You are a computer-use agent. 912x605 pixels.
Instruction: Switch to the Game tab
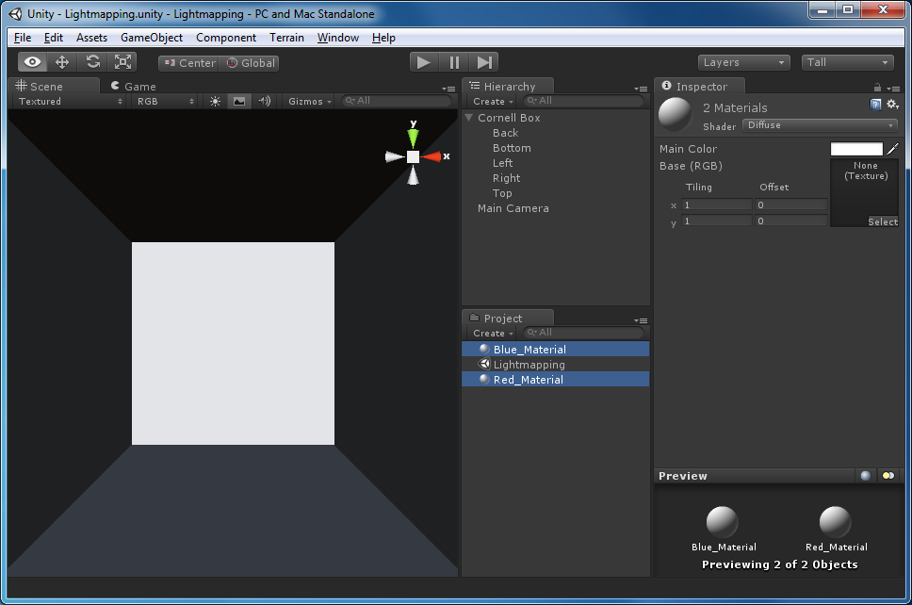(x=134, y=86)
